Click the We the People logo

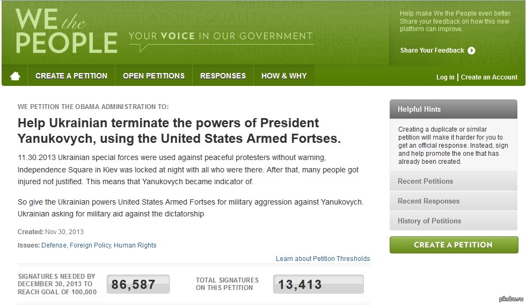(66, 32)
